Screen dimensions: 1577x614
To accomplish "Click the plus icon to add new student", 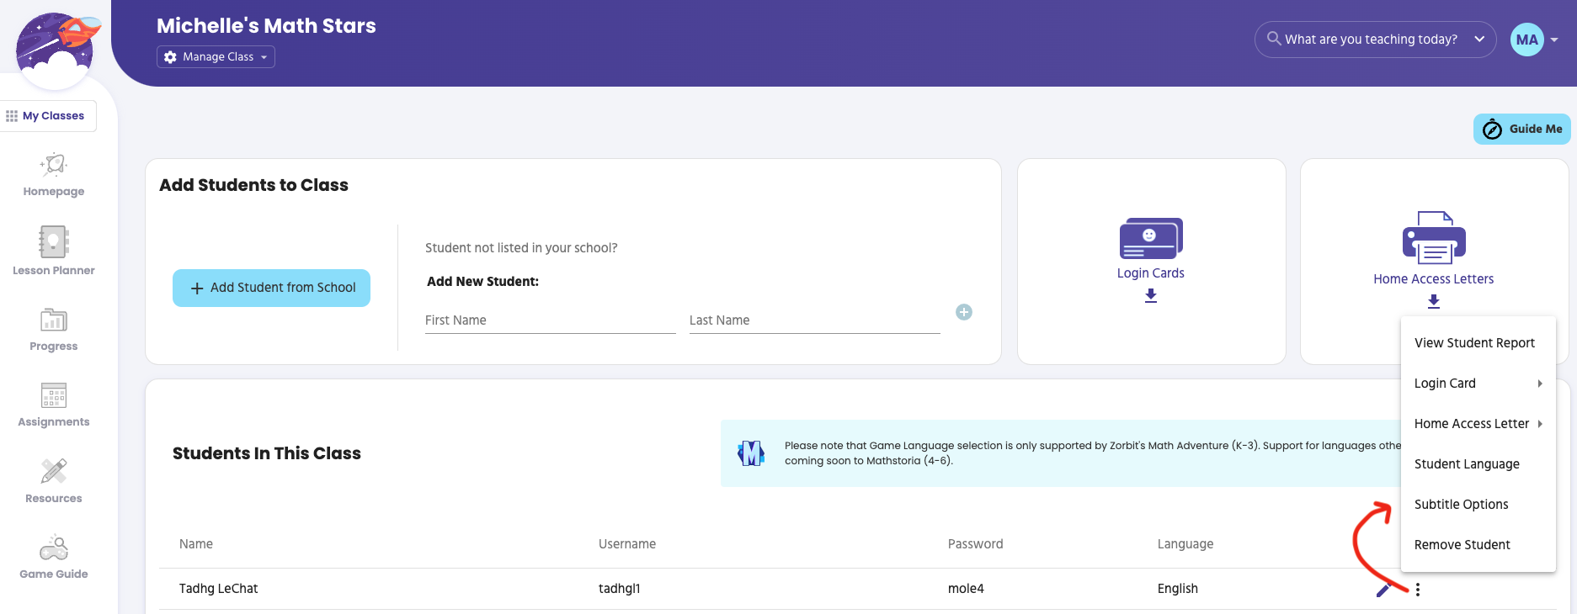I will click(964, 312).
